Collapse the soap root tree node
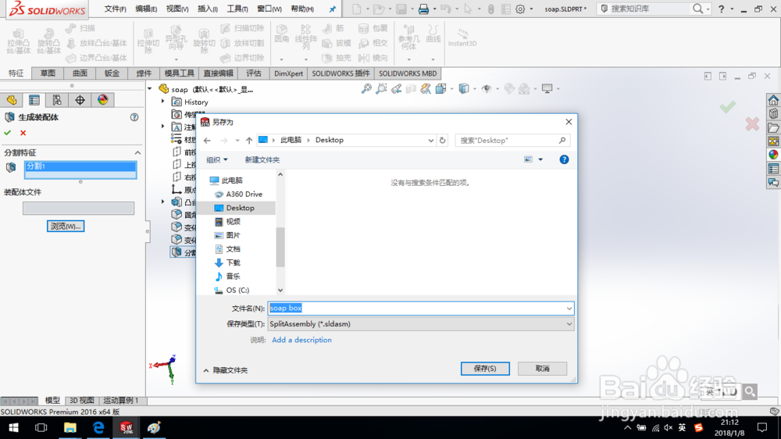 pyautogui.click(x=149, y=89)
